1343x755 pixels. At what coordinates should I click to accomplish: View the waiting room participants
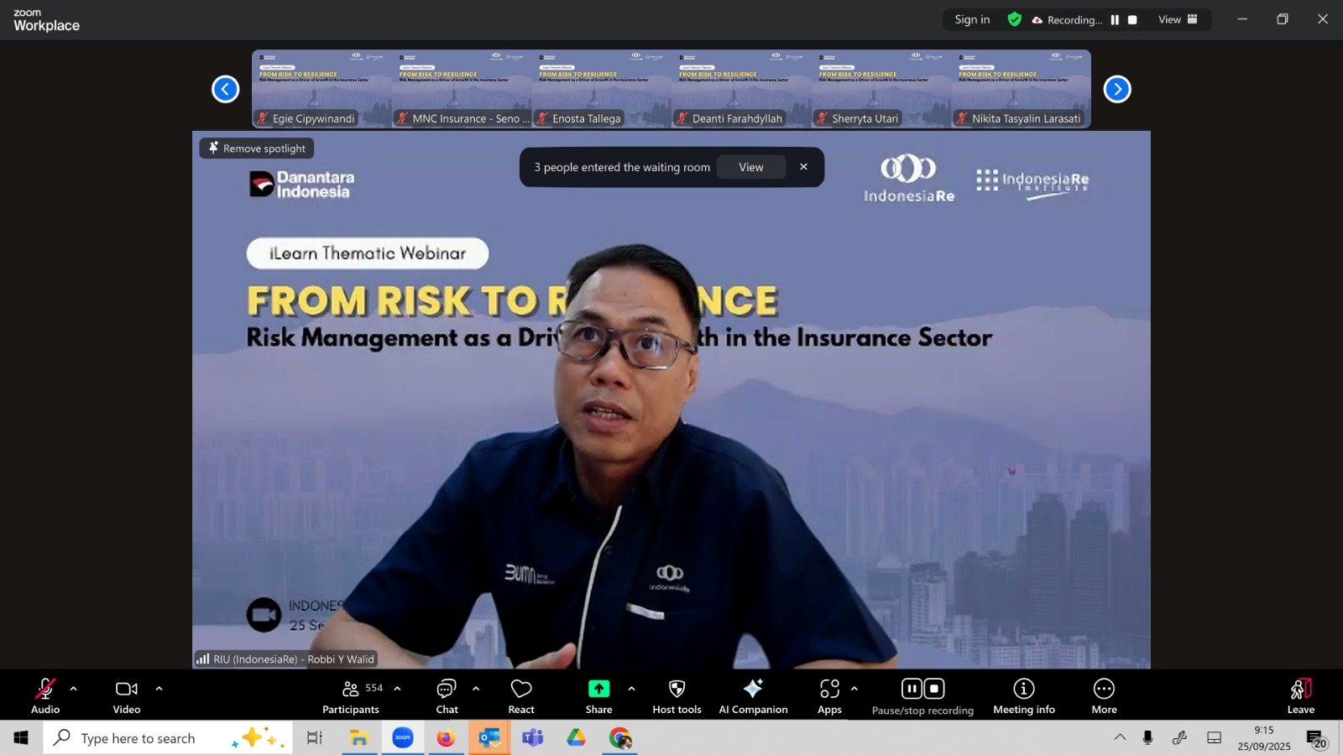click(x=750, y=167)
